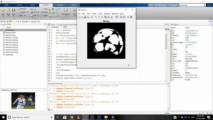Click the Subimage variable in Workspace
213x120 pixels.
pyautogui.click(x=177, y=75)
